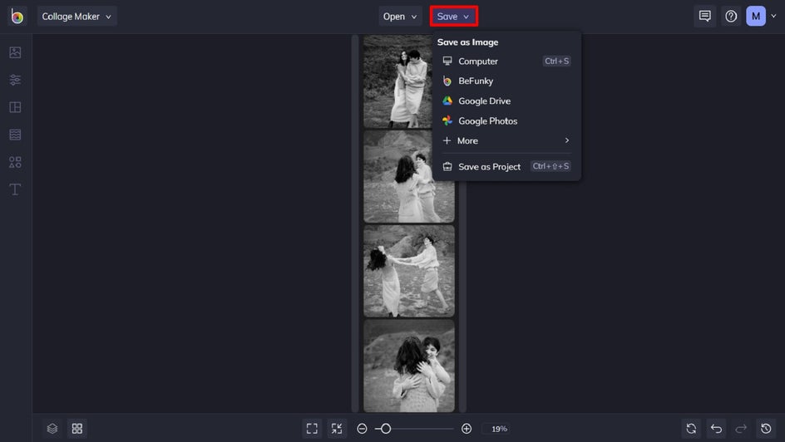Open the Layouts sidebar icon
Image resolution: width=785 pixels, height=442 pixels.
[x=15, y=107]
